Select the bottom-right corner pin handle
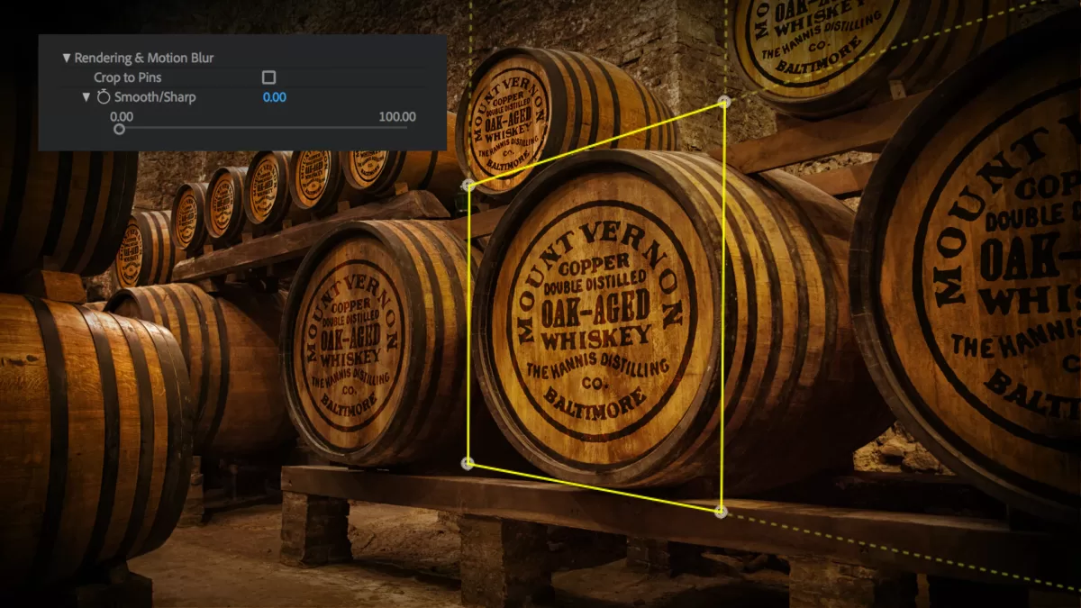The height and width of the screenshot is (608, 1081). (721, 512)
